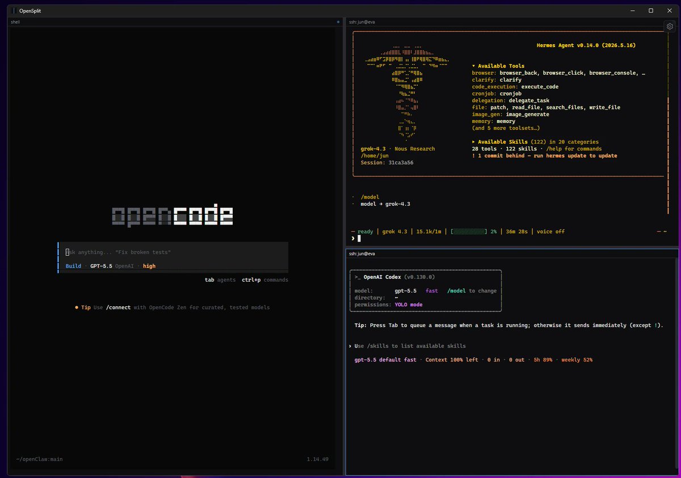681x478 pixels.
Task: Click "Context 100% left" in Codex footer
Action: (x=452, y=360)
